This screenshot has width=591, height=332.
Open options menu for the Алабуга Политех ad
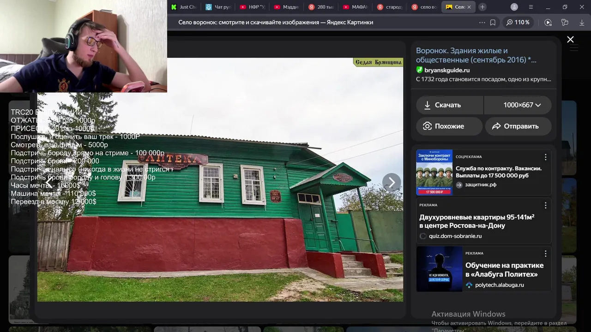(545, 254)
